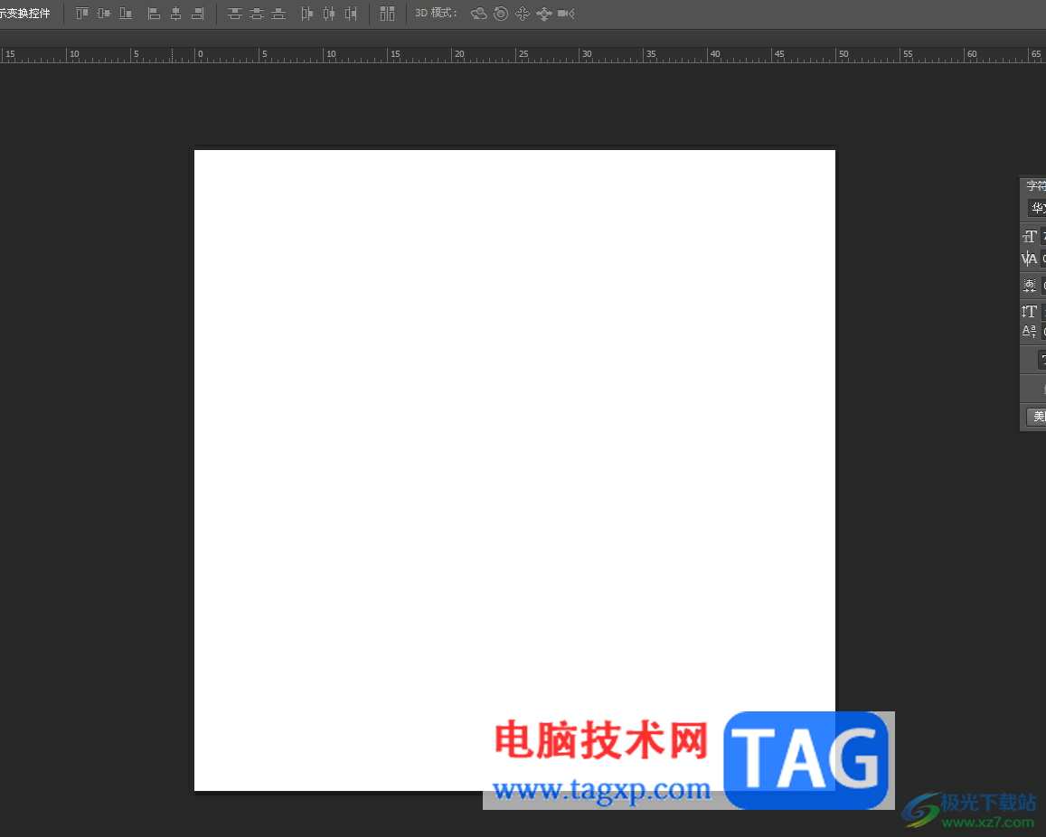Click Distribute horizontal centers icon
The height and width of the screenshot is (837, 1046).
click(x=329, y=14)
